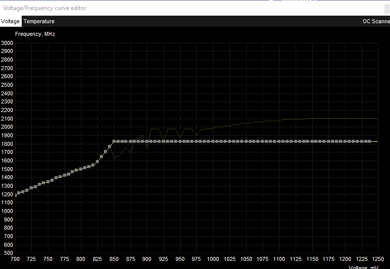Click the 1800 label on frequency axis
390x269 pixels.
(x=7, y=144)
